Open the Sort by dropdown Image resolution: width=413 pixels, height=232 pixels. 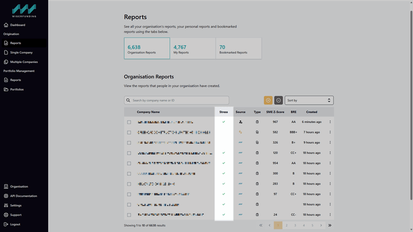[309, 100]
